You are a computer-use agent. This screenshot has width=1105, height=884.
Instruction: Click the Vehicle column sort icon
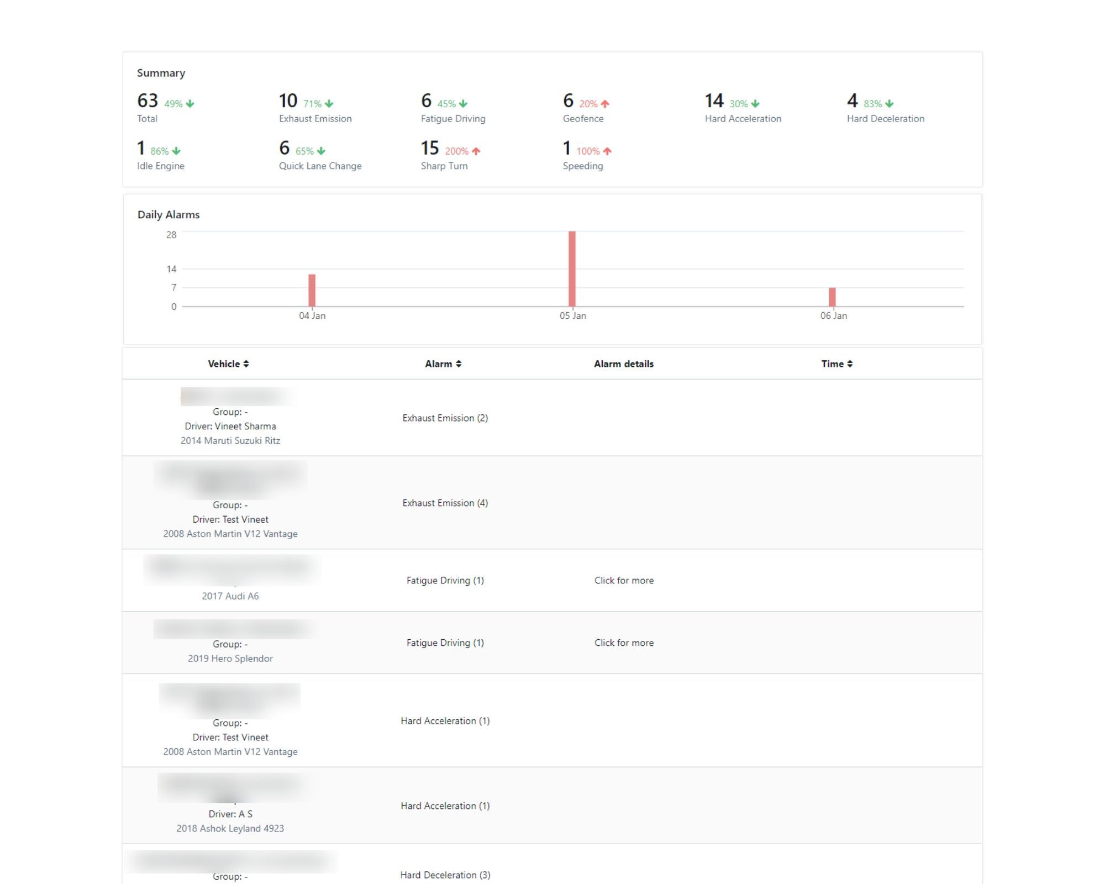(x=246, y=364)
